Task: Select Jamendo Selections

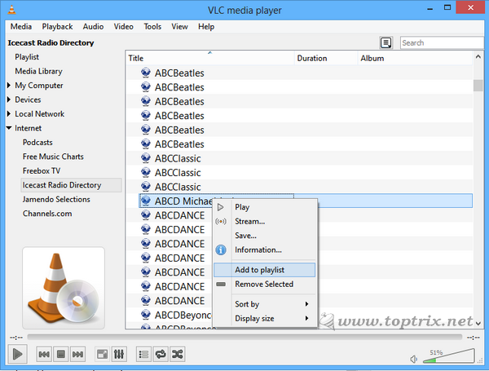Action: 56,199
